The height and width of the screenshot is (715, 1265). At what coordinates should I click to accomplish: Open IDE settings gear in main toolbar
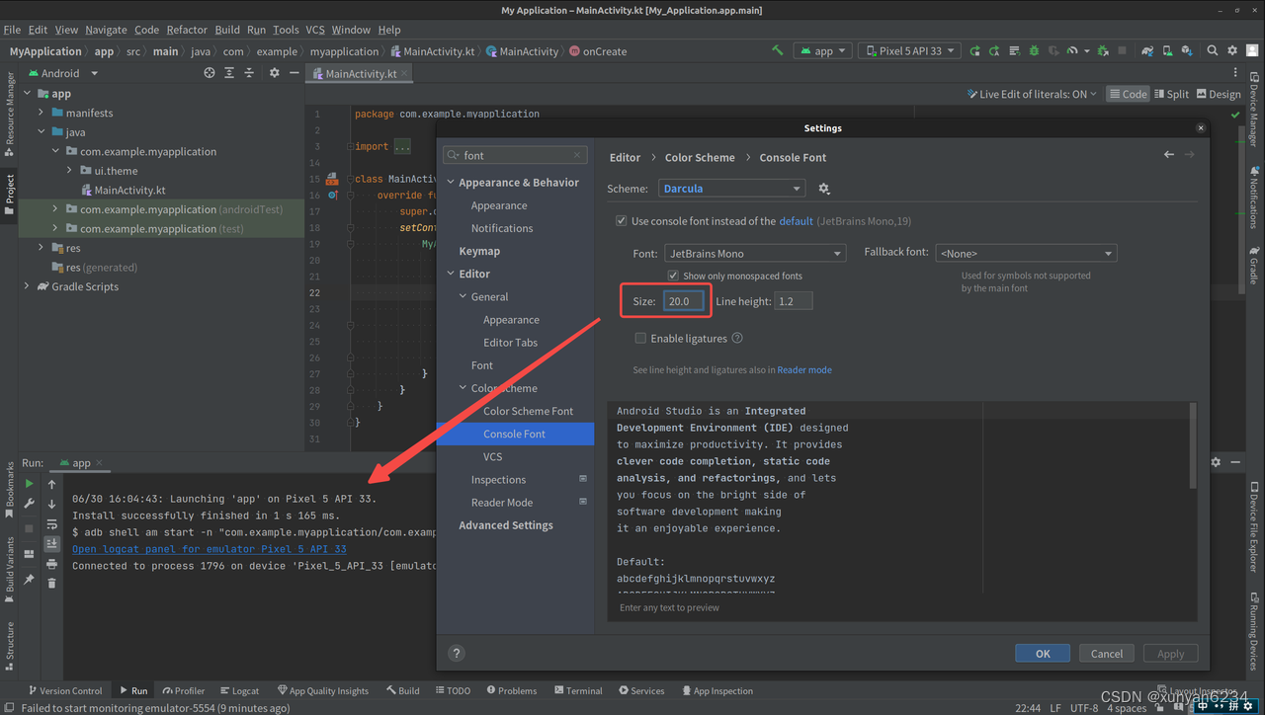(1232, 50)
